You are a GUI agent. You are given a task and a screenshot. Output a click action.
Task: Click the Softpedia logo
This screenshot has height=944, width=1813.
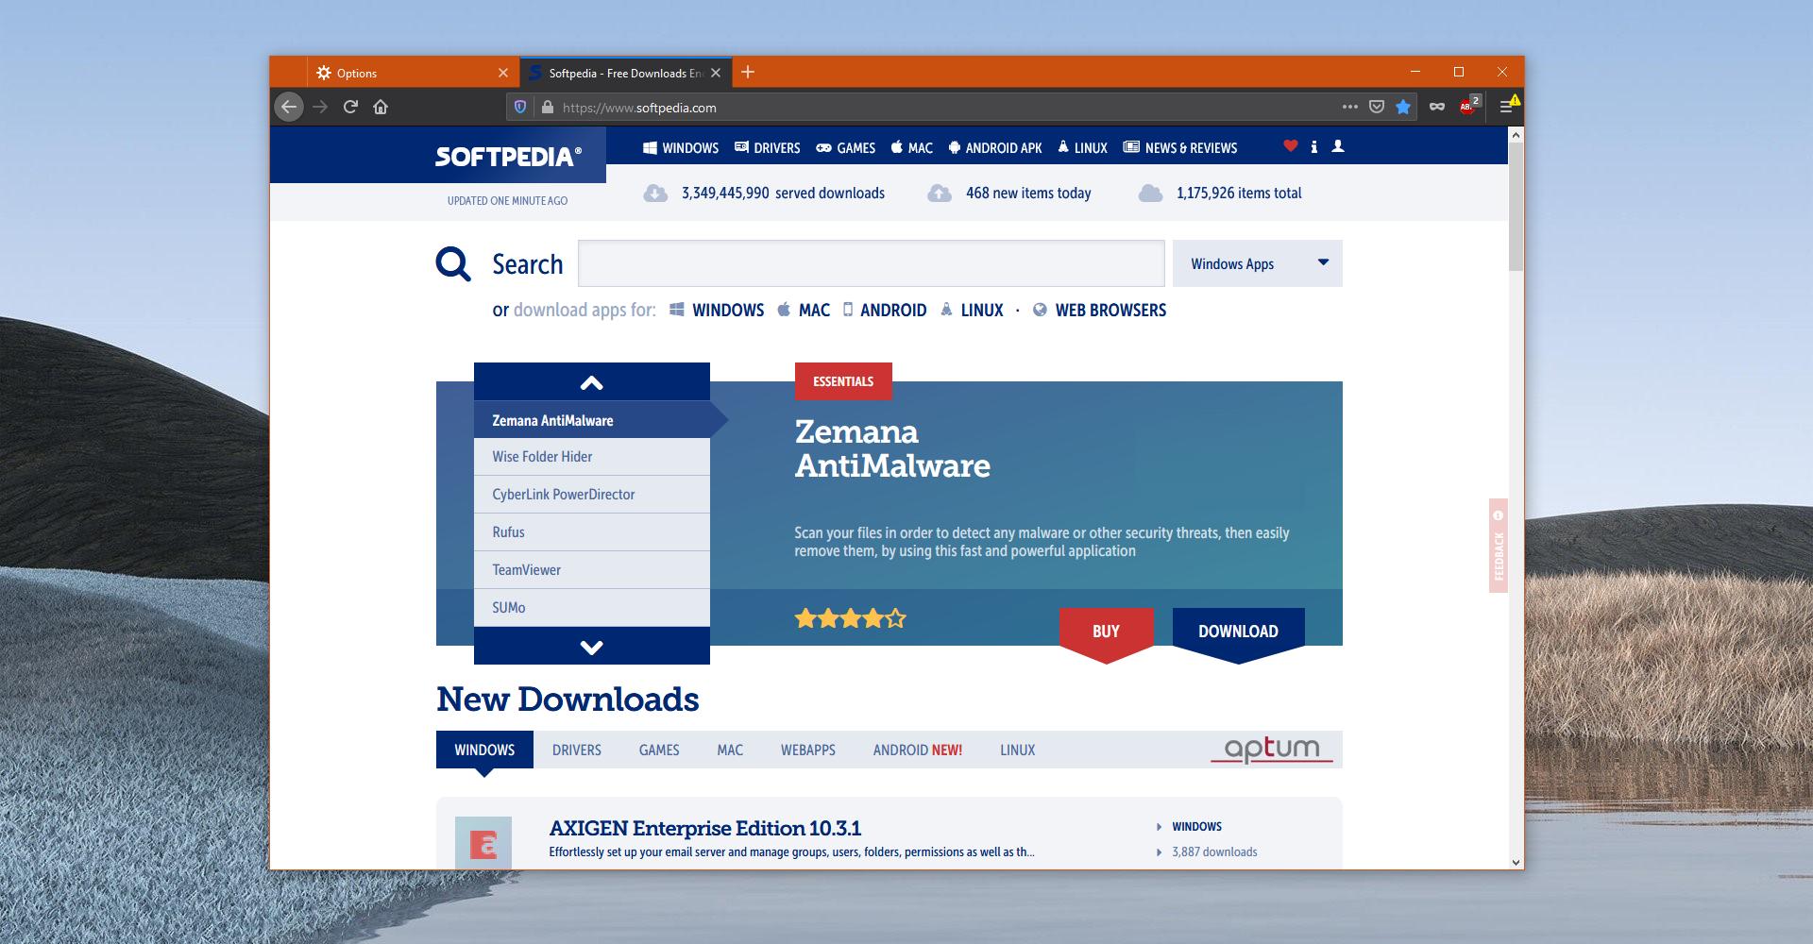tap(508, 156)
